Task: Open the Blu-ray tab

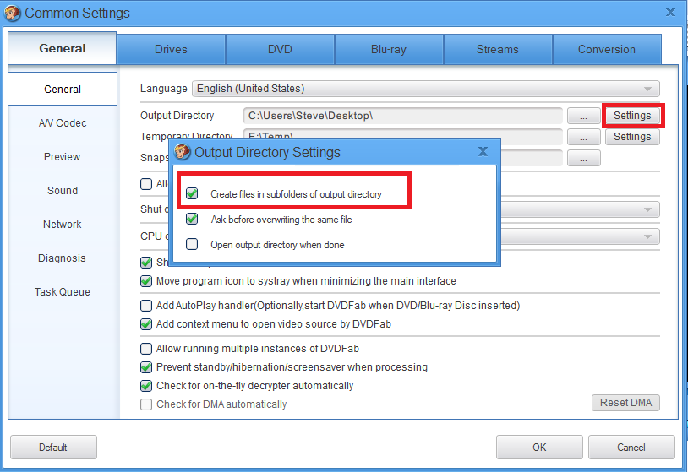Action: [389, 49]
